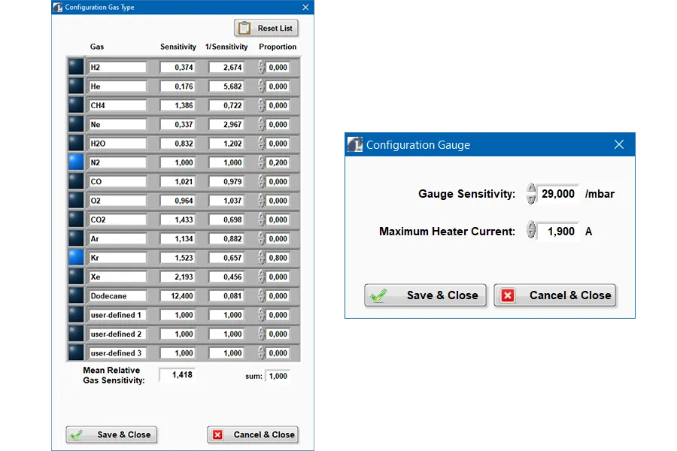Screen dimensions: 677x451
Task: Click green checkmark in Gas Type Save & Close
Action: point(76,434)
